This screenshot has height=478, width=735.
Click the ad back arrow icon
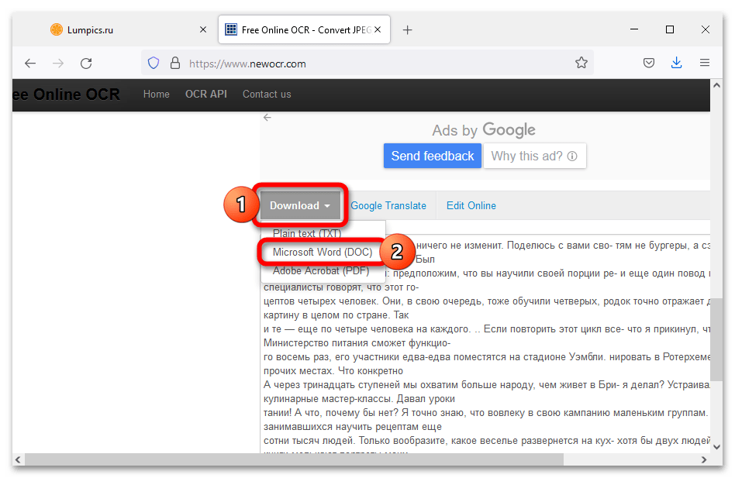coord(267,118)
